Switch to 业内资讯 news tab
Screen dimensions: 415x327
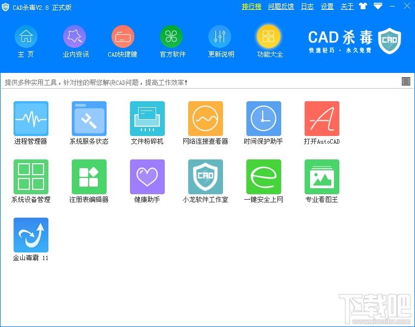tap(76, 42)
